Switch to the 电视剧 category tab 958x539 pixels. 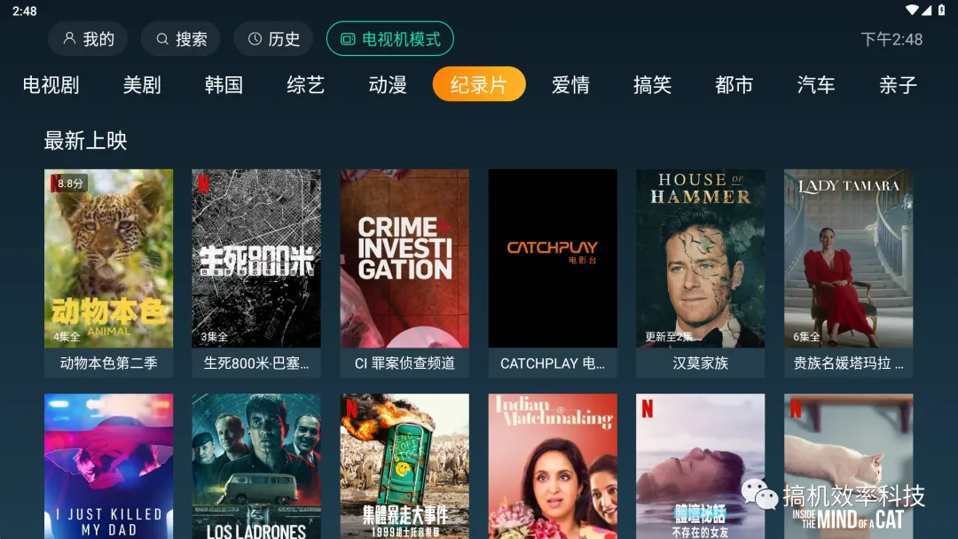click(x=51, y=85)
